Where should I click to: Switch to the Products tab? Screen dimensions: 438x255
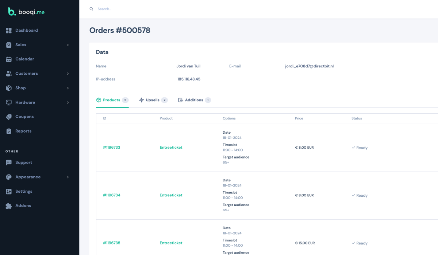(112, 100)
